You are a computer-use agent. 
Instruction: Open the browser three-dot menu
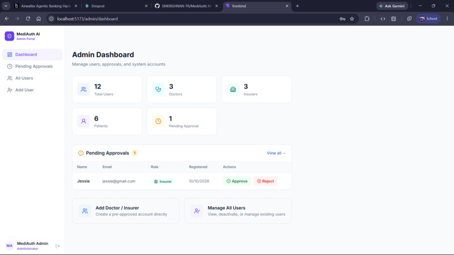[447, 19]
